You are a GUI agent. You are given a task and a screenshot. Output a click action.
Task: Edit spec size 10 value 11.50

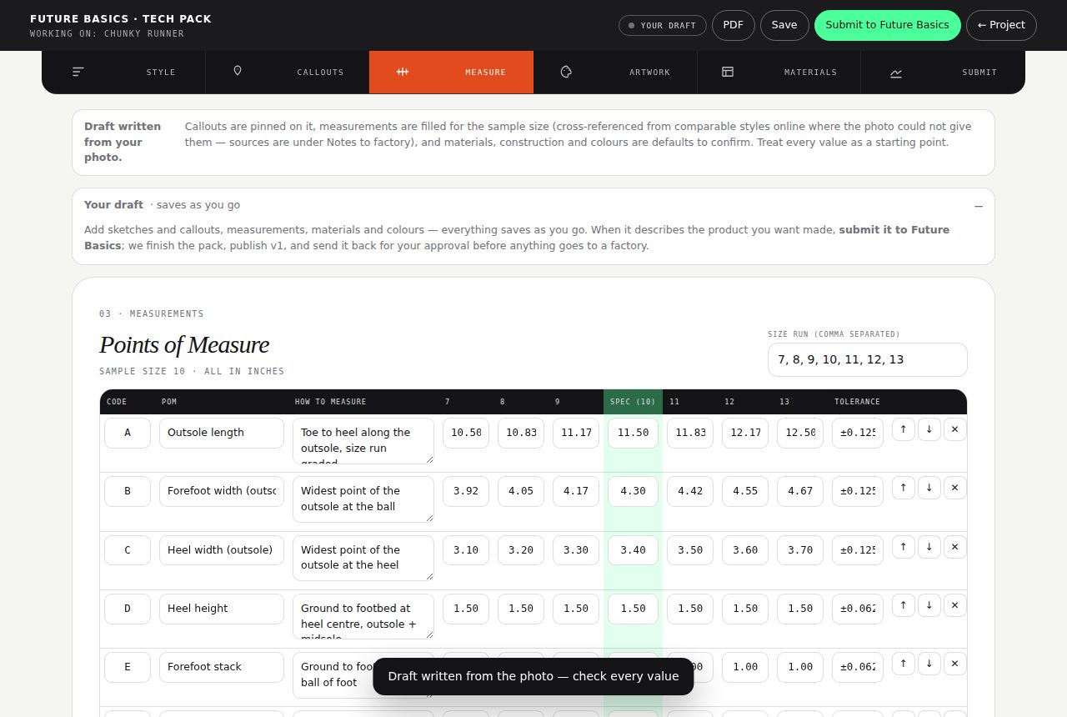click(633, 433)
